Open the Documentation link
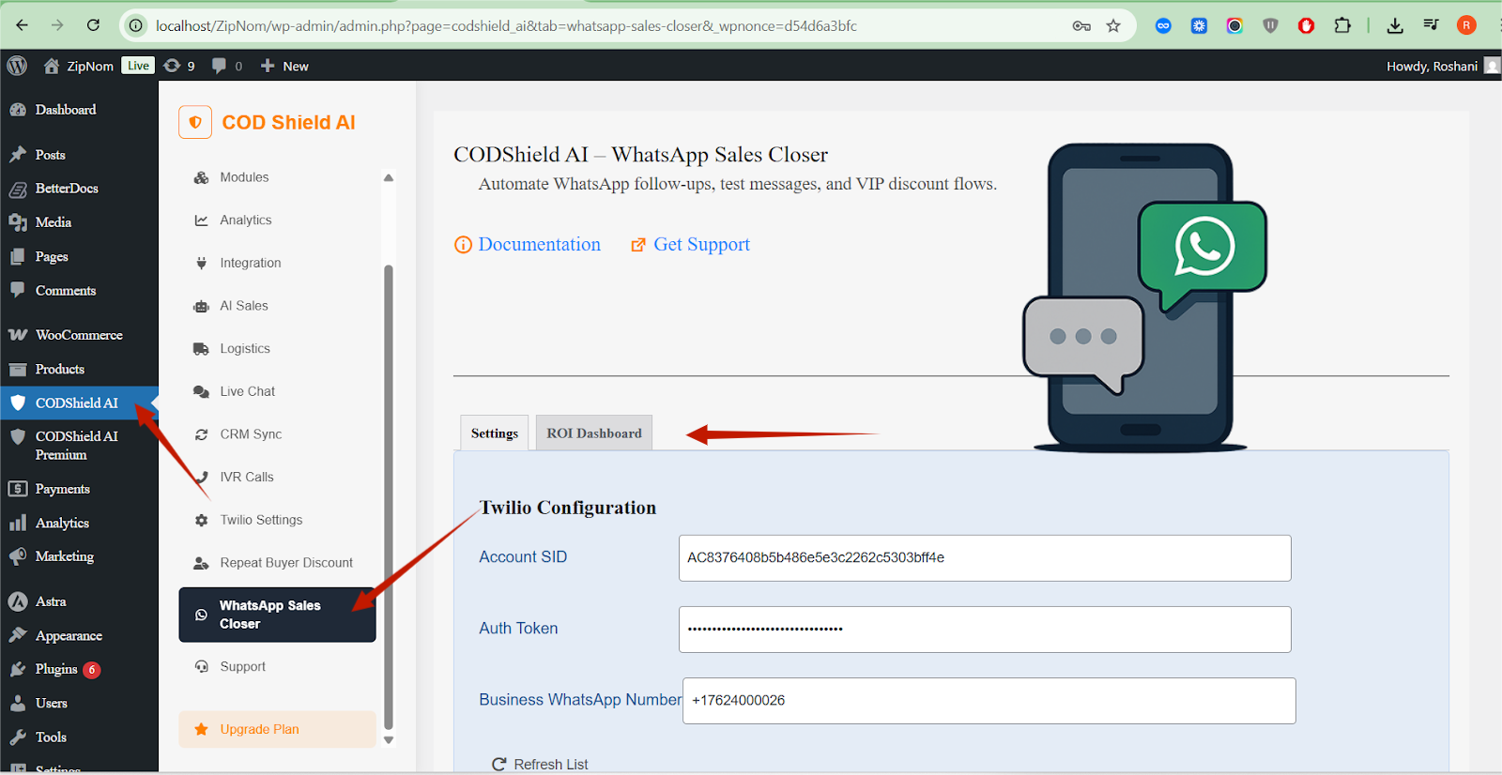1502x775 pixels. [x=539, y=245]
